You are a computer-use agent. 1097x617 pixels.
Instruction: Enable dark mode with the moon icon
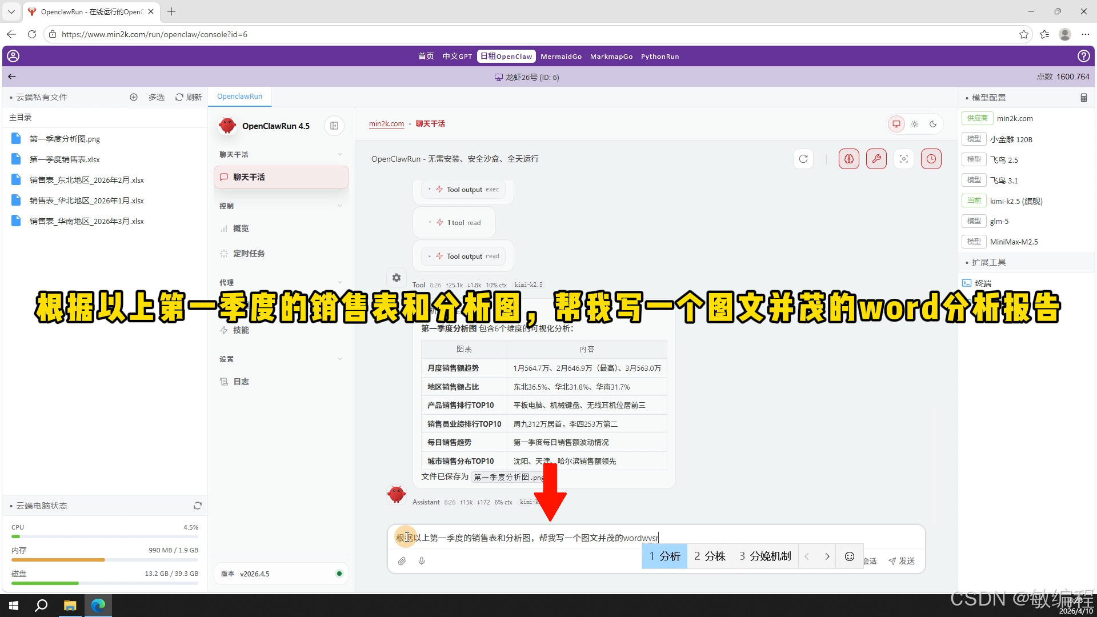(933, 123)
